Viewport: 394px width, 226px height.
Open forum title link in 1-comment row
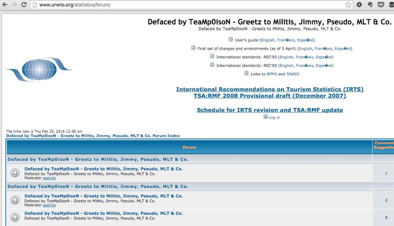pyautogui.click(x=104, y=169)
